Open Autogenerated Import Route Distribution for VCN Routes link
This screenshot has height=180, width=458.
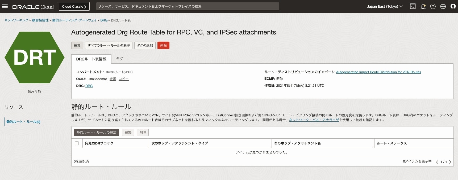378,72
